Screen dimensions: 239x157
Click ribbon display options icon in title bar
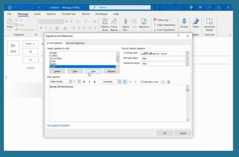tap(200, 7)
